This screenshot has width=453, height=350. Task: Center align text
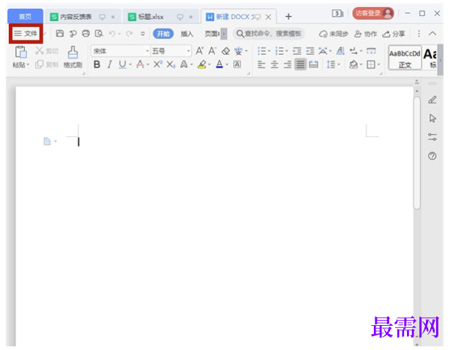click(274, 64)
